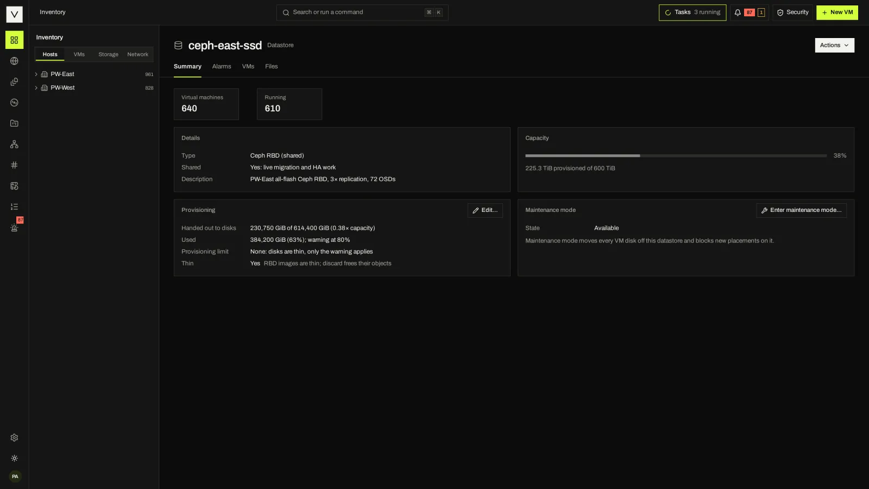Switch to the Network inventory tab
Screen dimensions: 869x489
138,54
